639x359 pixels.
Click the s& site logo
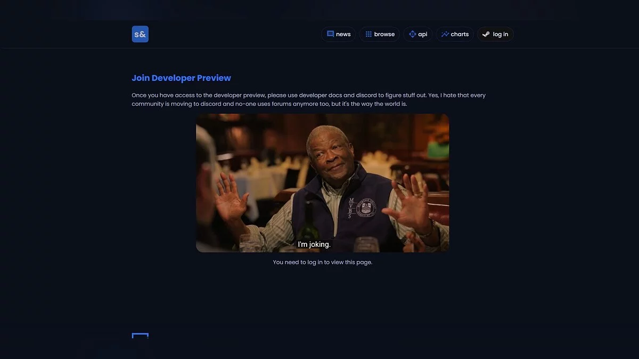tap(140, 34)
